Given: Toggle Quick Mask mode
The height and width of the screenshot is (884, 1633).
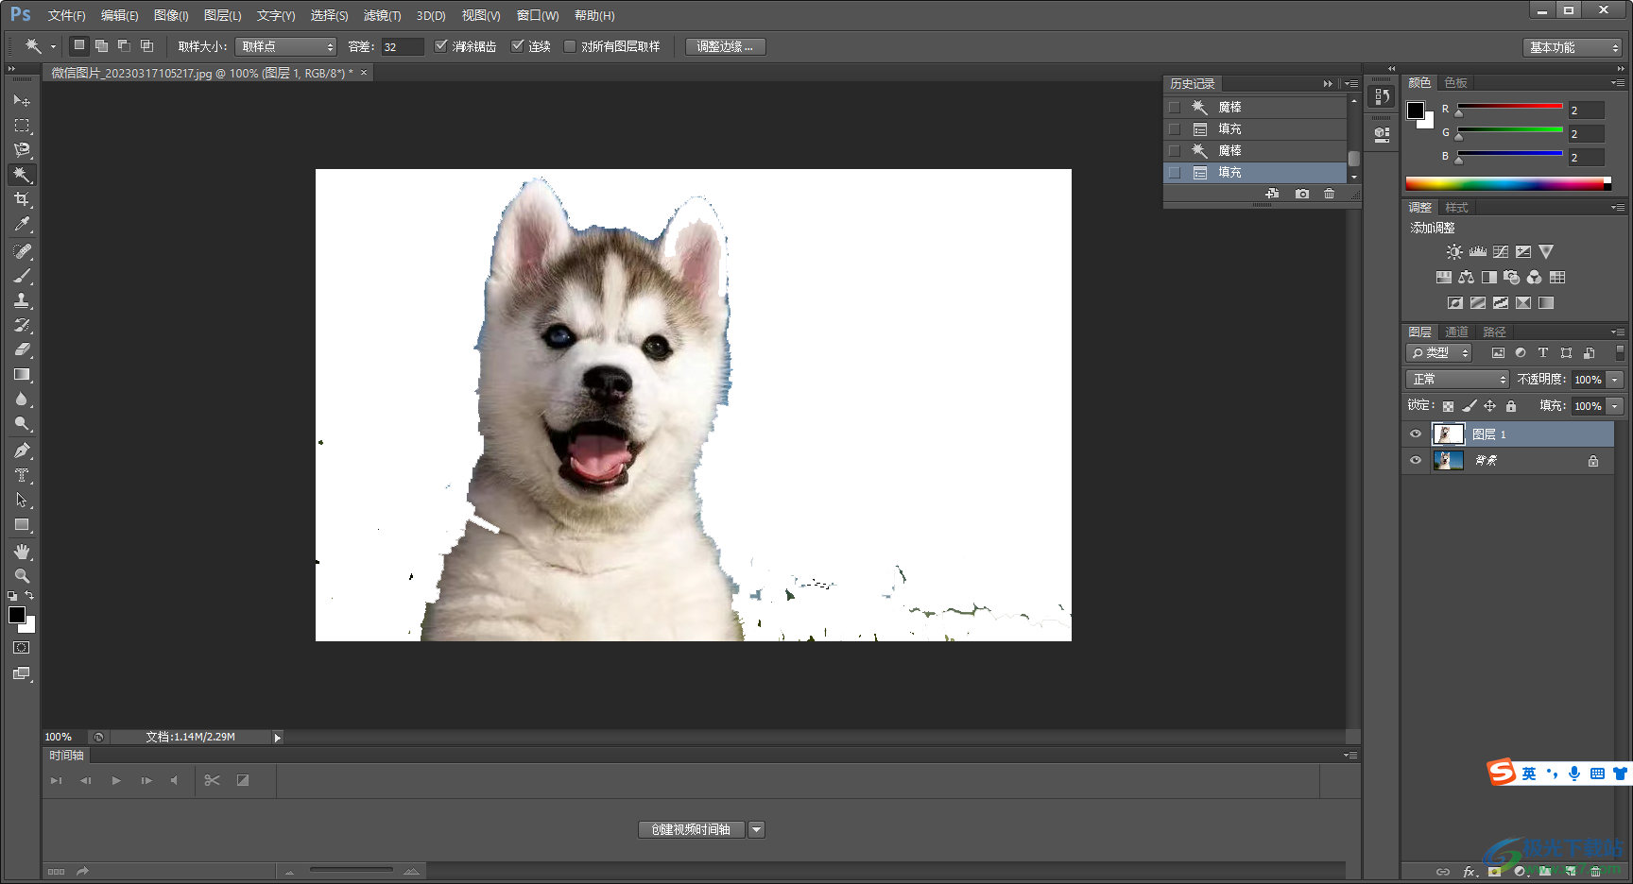Looking at the screenshot, I should (x=22, y=648).
